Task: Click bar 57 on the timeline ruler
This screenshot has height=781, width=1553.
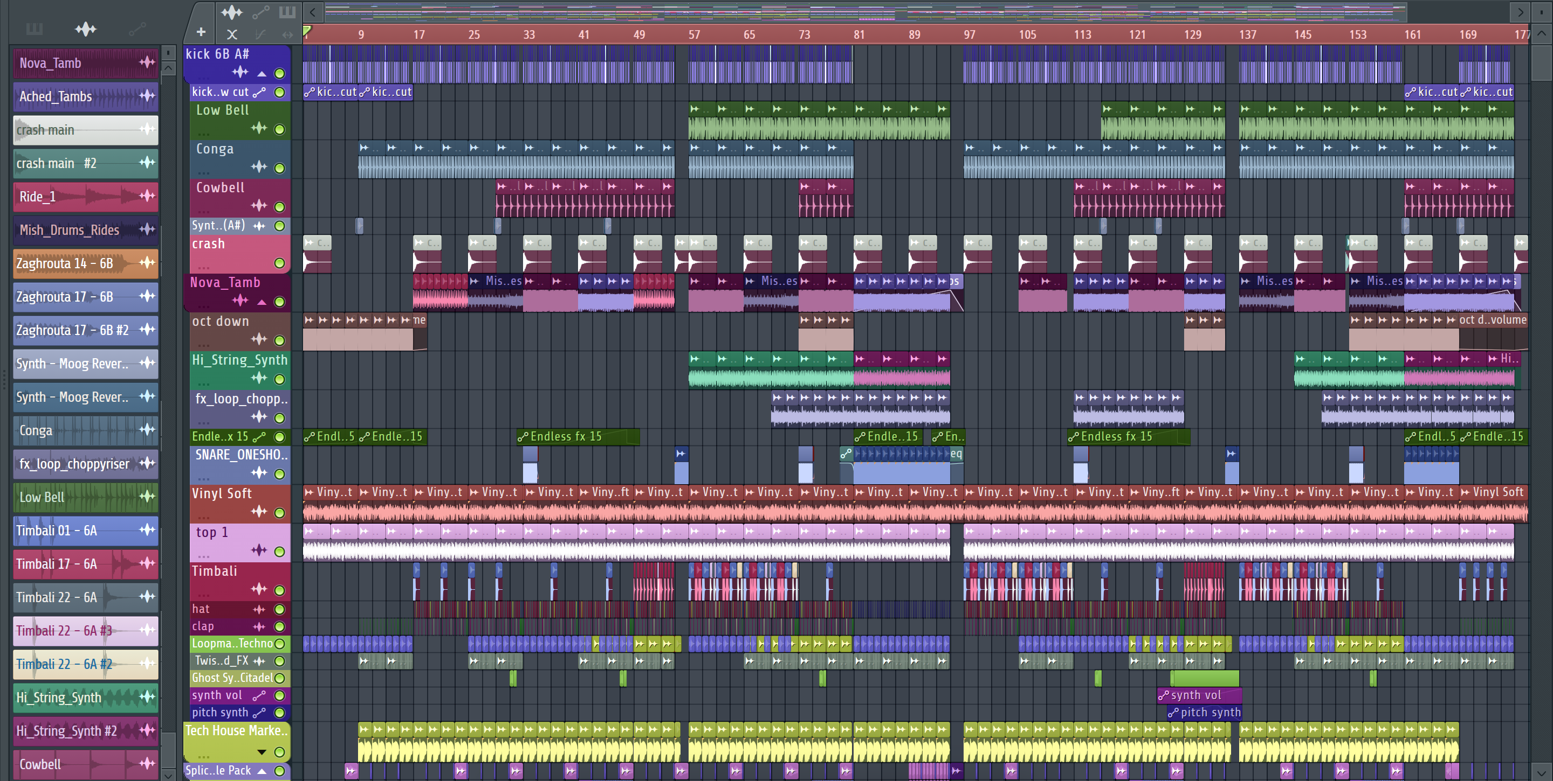Action: (694, 35)
